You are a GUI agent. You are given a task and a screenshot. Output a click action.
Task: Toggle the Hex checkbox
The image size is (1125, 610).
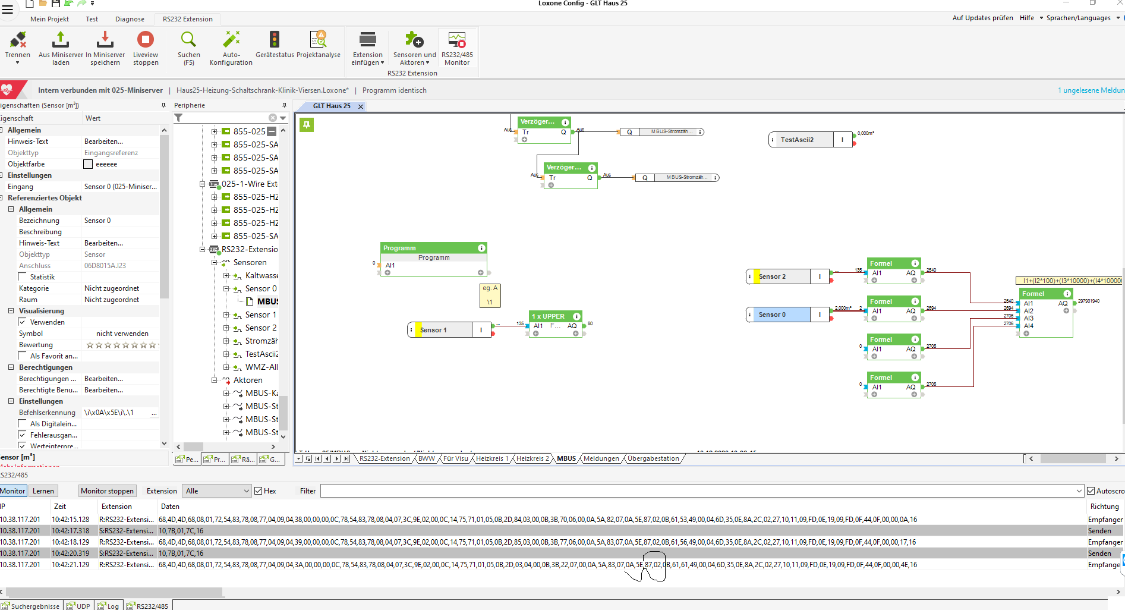pyautogui.click(x=259, y=491)
